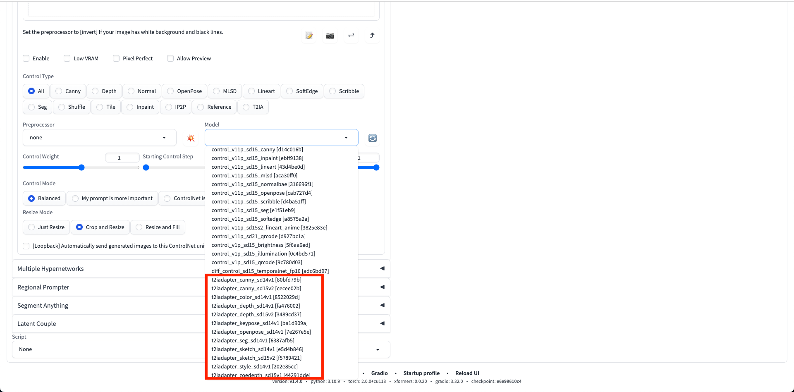Adjust the Control Weight slider handle
Viewport: 794px width, 392px height.
point(81,167)
